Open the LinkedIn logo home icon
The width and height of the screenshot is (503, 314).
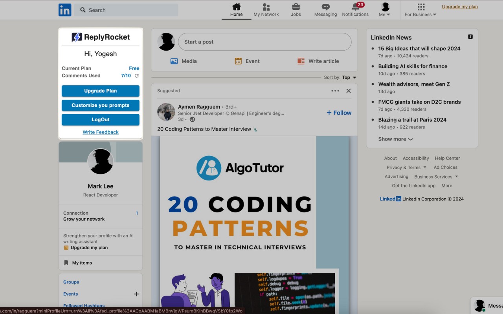[65, 10]
